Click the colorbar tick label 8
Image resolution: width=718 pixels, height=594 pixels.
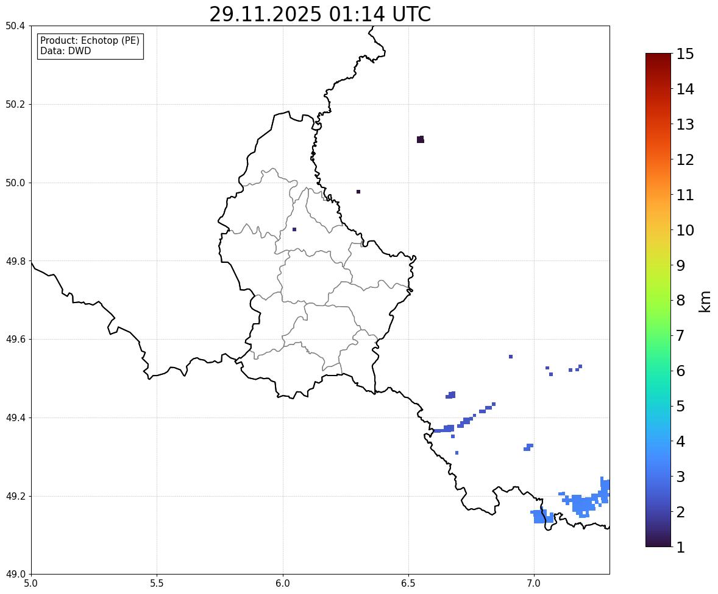tap(681, 301)
